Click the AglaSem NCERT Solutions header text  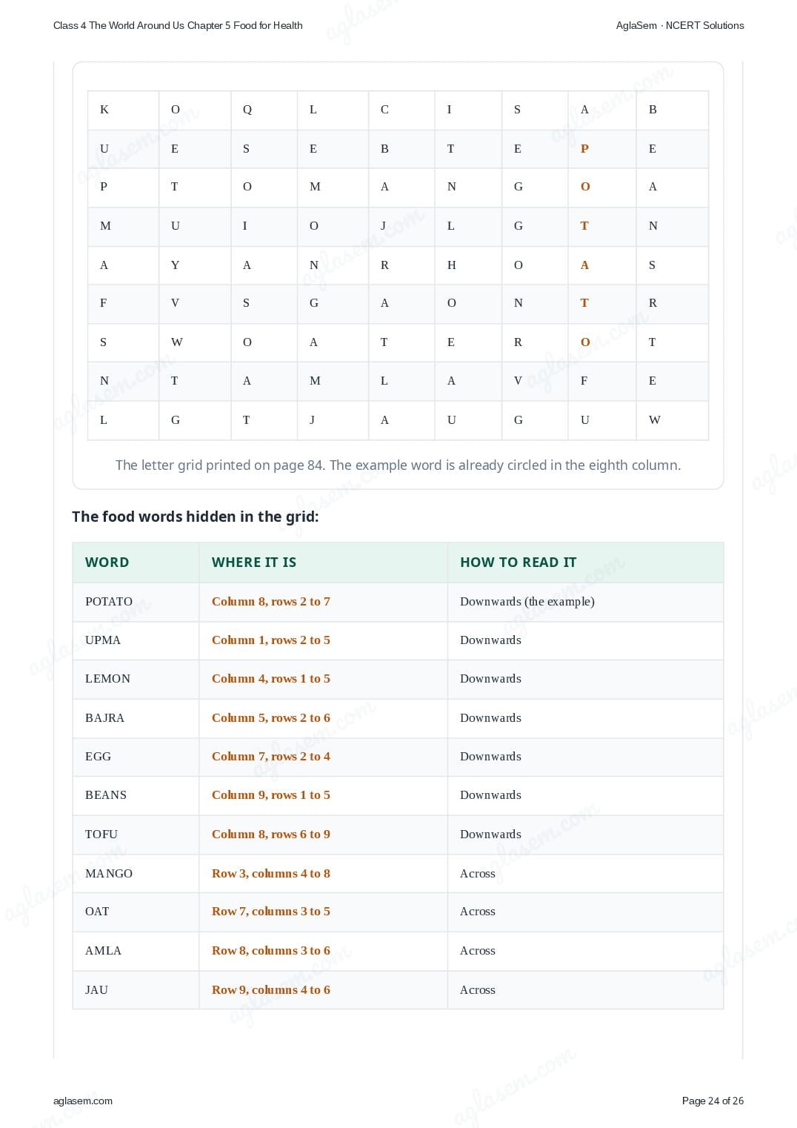point(680,25)
